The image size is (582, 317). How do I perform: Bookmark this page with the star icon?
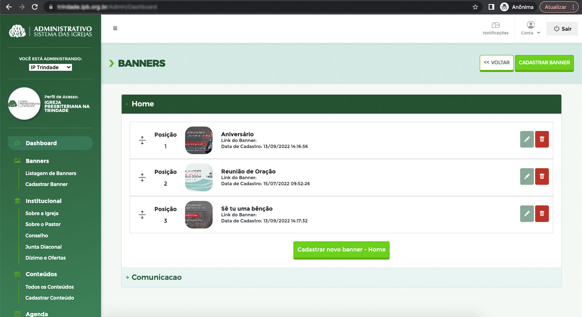[475, 7]
